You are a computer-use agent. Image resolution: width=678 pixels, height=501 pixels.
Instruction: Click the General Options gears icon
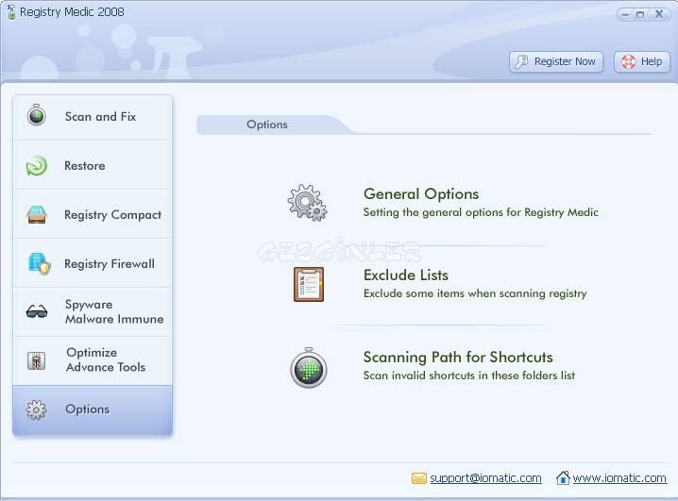(308, 203)
